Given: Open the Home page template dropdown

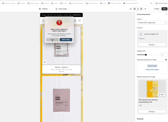Looking at the screenshot, I should click(x=64, y=9).
